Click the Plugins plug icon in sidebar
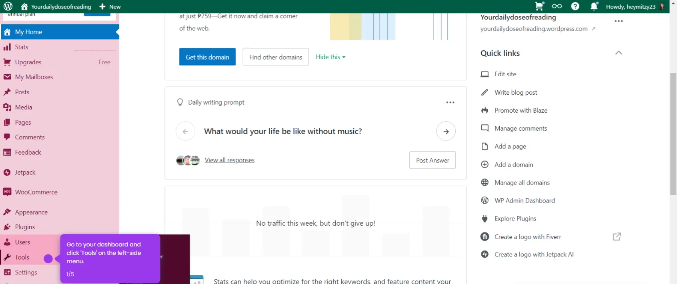The image size is (677, 284). [7, 227]
